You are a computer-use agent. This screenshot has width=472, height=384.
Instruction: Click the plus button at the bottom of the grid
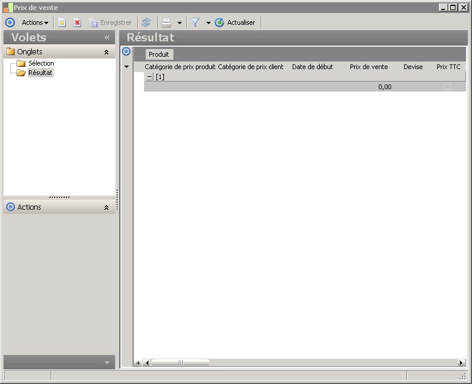pyautogui.click(x=138, y=363)
